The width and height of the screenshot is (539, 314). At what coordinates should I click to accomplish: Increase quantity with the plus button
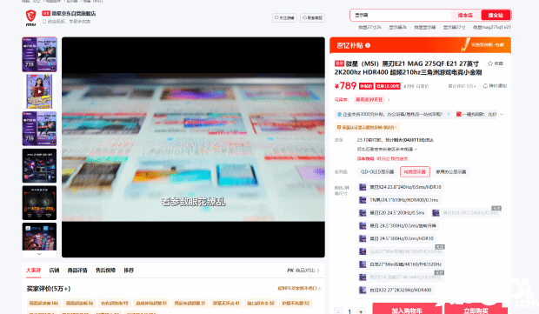[x=361, y=311]
